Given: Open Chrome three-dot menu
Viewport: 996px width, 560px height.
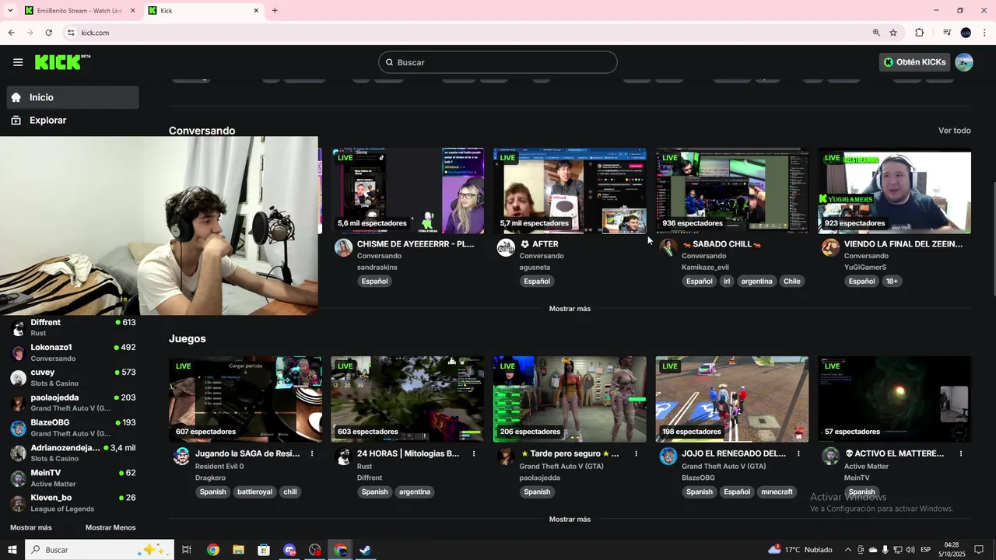Looking at the screenshot, I should tap(985, 33).
